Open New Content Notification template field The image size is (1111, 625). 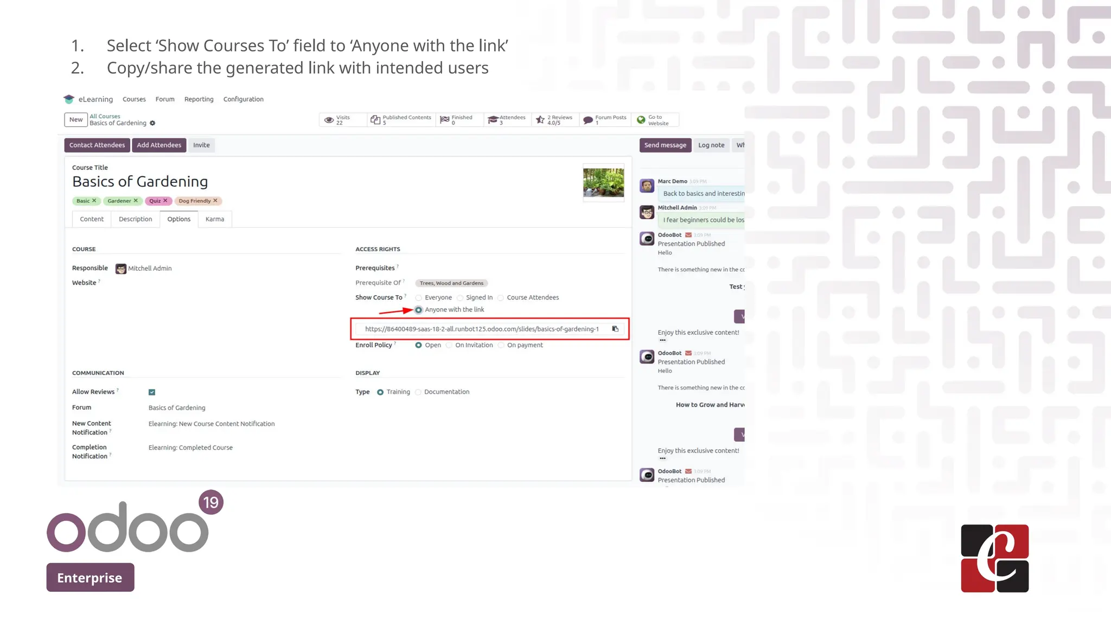click(x=212, y=424)
